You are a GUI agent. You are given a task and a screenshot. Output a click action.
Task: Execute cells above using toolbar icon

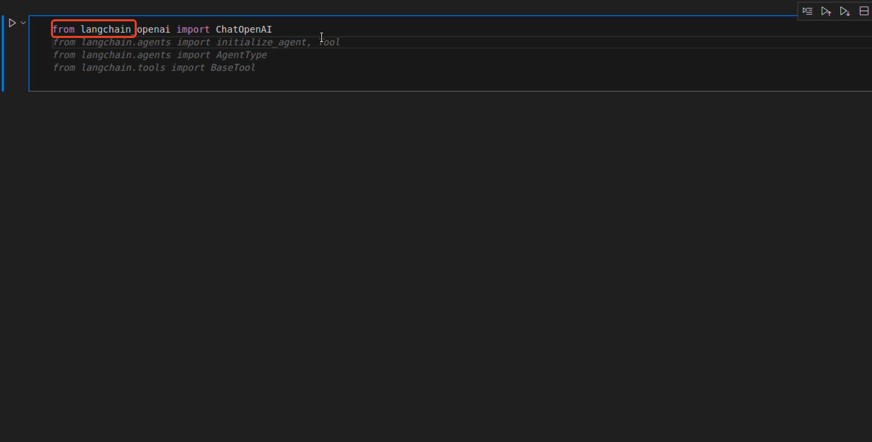[826, 11]
